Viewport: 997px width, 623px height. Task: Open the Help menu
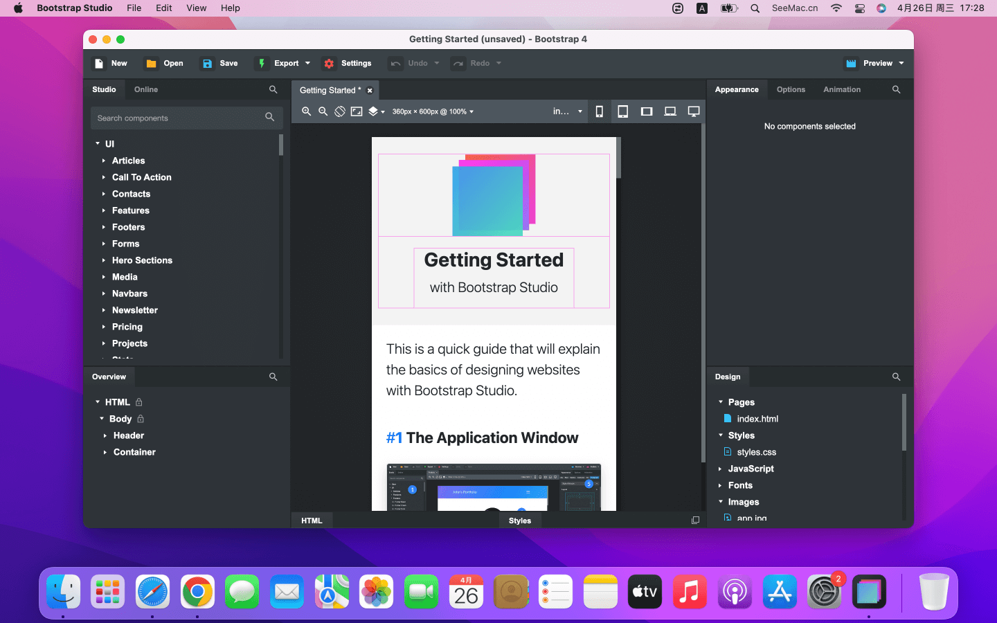click(x=231, y=8)
